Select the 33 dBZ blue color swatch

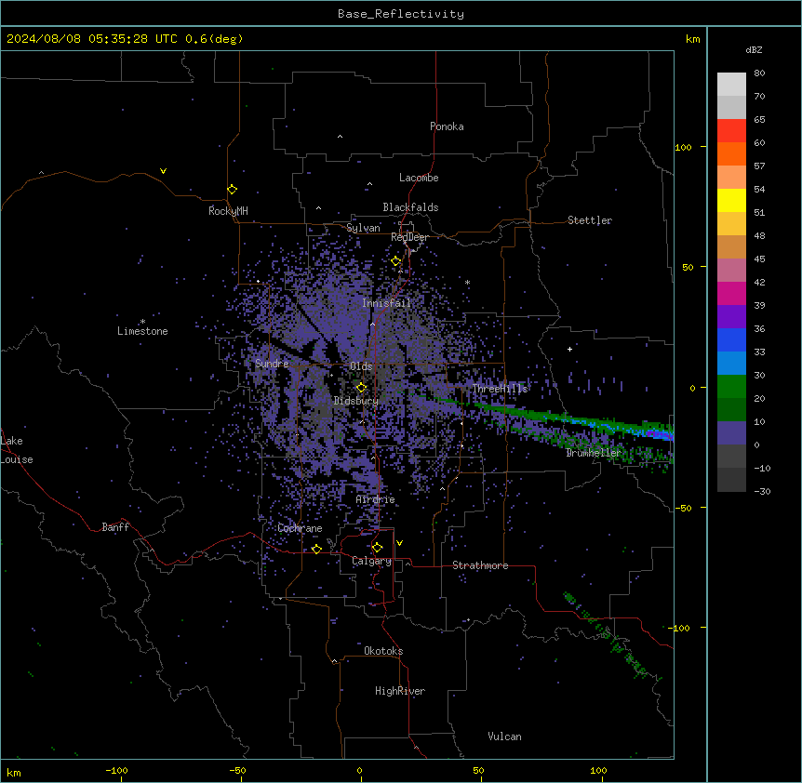click(x=731, y=363)
